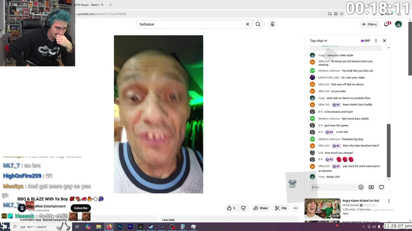
Task: Share the video
Action: (261, 208)
